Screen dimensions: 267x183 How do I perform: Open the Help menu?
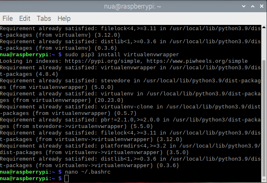[64, 18]
